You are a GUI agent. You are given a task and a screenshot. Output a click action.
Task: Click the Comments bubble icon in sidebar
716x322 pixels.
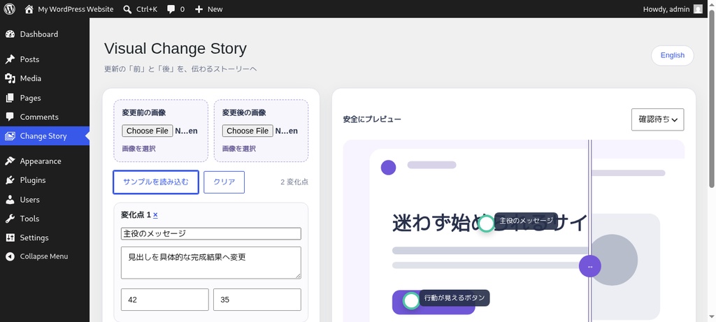click(x=10, y=117)
